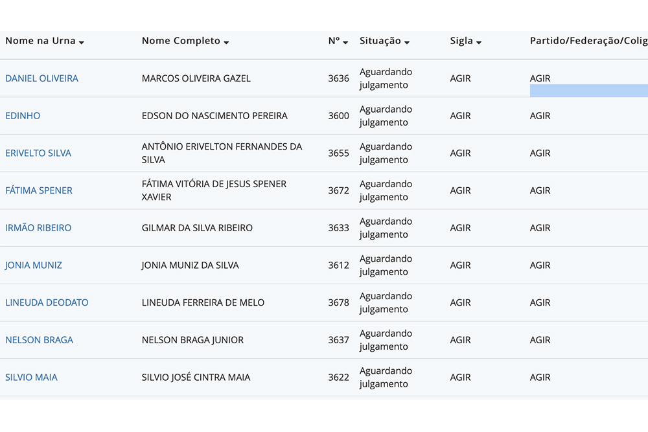Click Aguardando julgamento status for JONIA MUNIZ
648x432 pixels.
386,265
